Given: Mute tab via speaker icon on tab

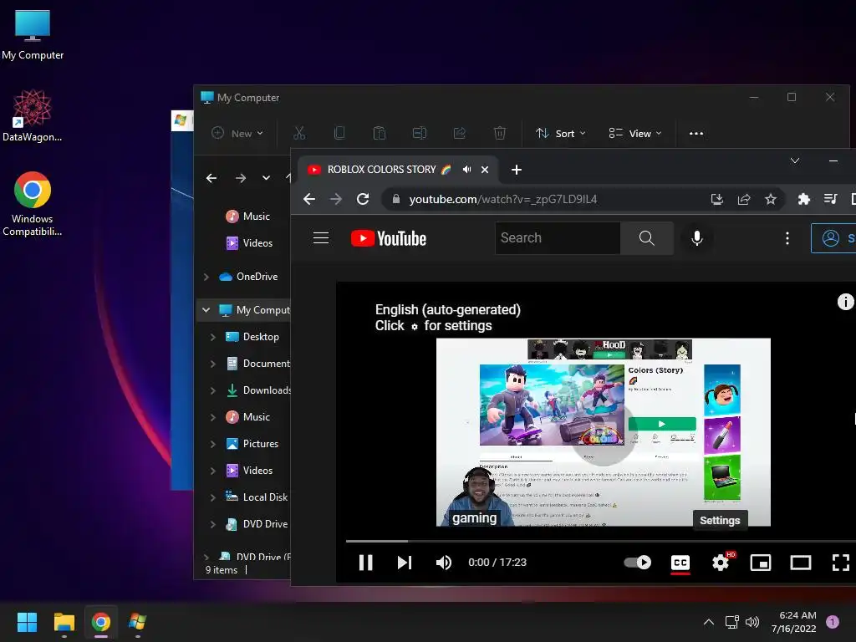Looking at the screenshot, I should pos(466,170).
